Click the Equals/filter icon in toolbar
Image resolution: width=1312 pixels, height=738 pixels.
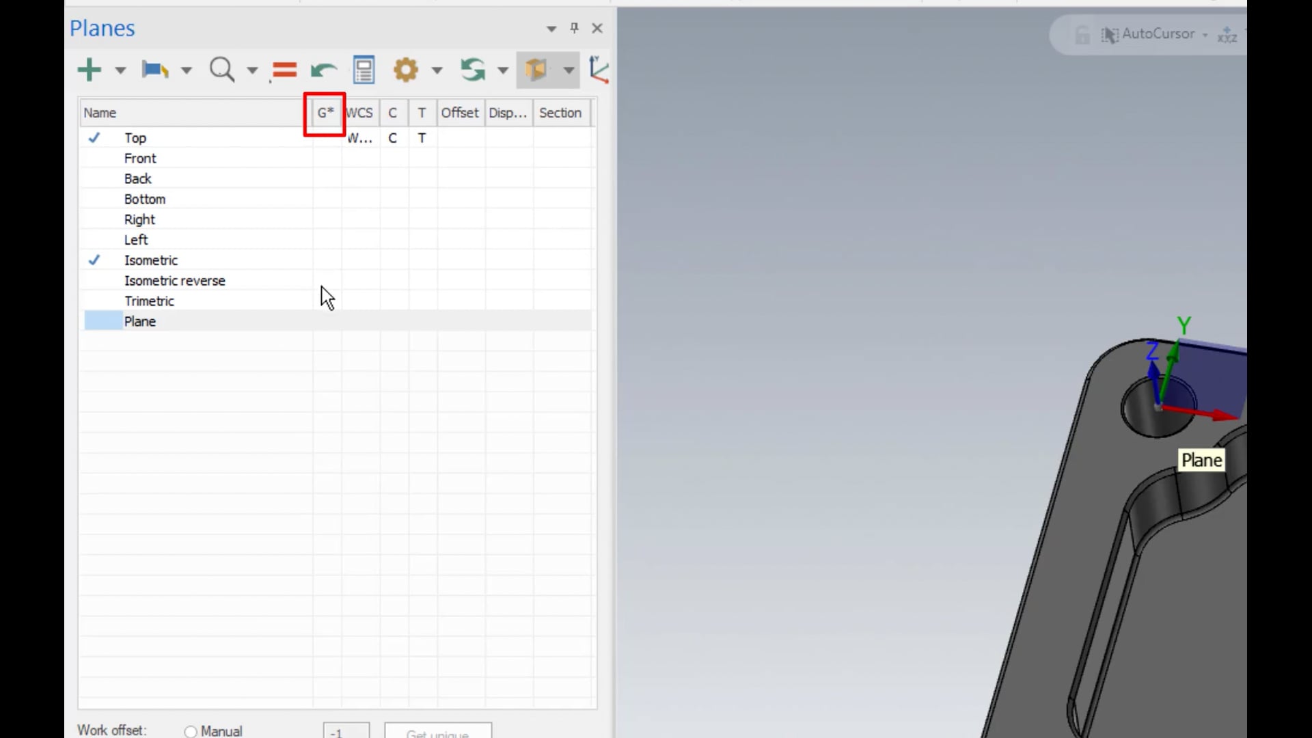[x=284, y=70]
